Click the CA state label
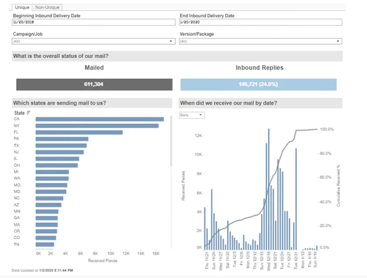The width and height of the screenshot is (367, 278). pyautogui.click(x=17, y=119)
